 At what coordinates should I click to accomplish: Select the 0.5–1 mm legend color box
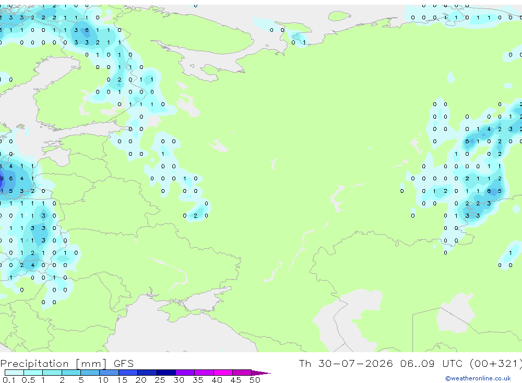(33, 373)
